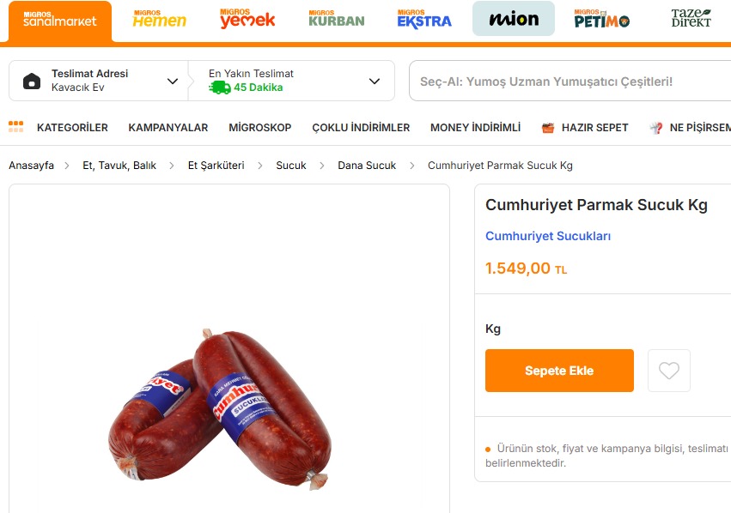The image size is (731, 513).
Task: Expand the Teslimat Adresi dropdown arrow
Action: (173, 81)
